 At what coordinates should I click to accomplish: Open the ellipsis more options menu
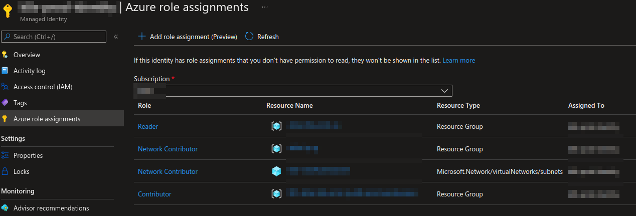[265, 7]
